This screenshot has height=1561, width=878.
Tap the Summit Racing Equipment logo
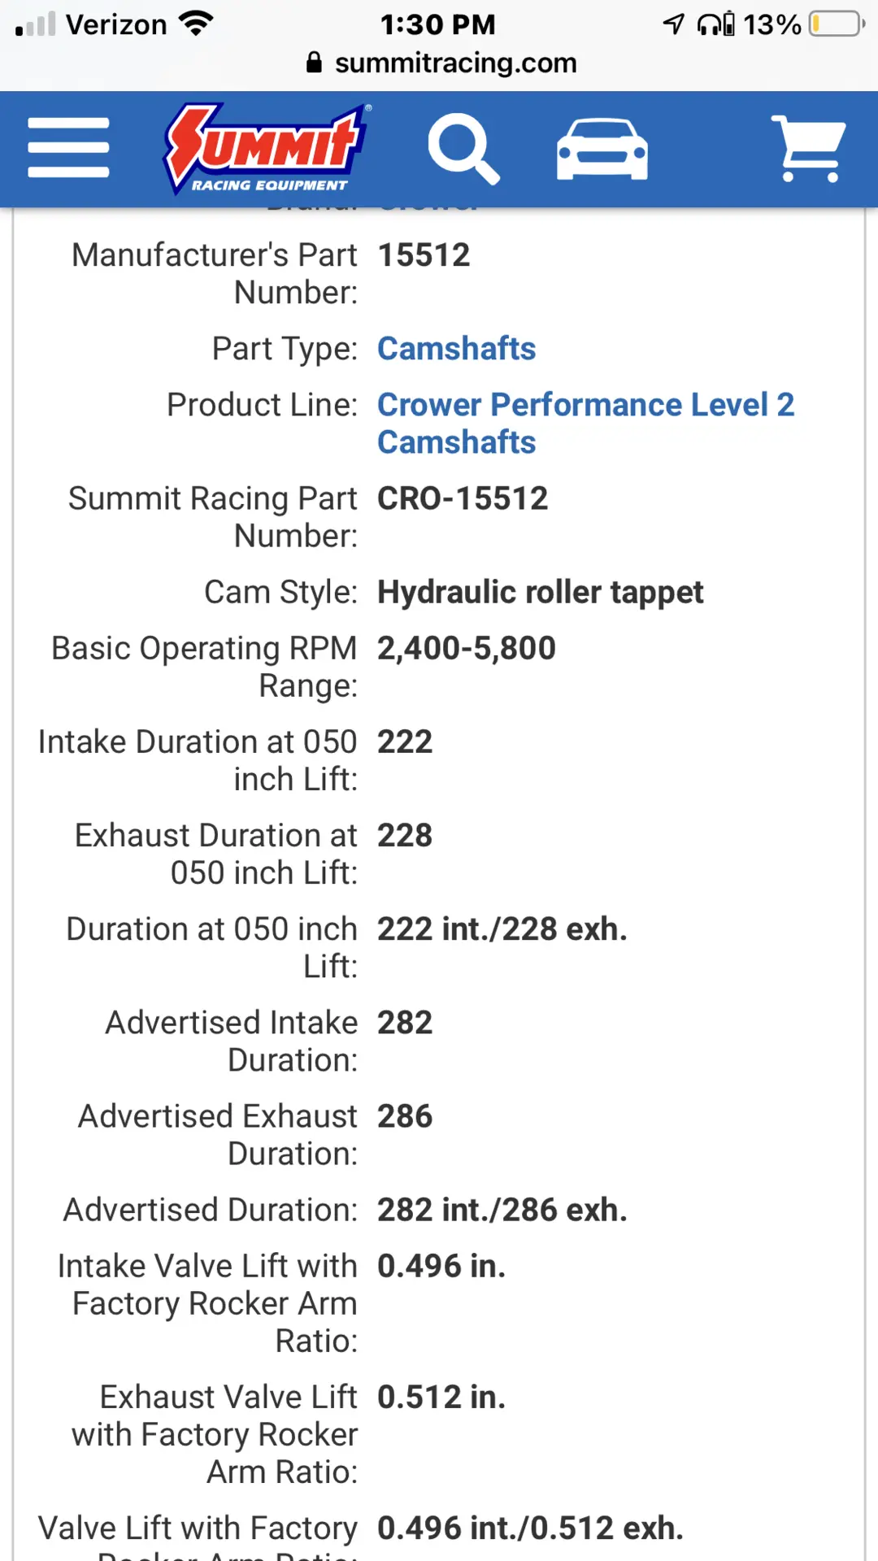266,149
